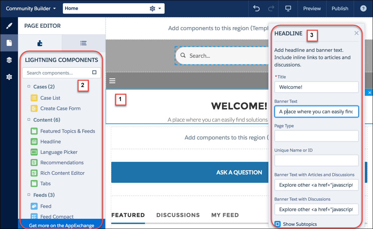Switch to the DISCUSSIONS tab
Viewport: 373px width, 229px height.
tap(178, 215)
